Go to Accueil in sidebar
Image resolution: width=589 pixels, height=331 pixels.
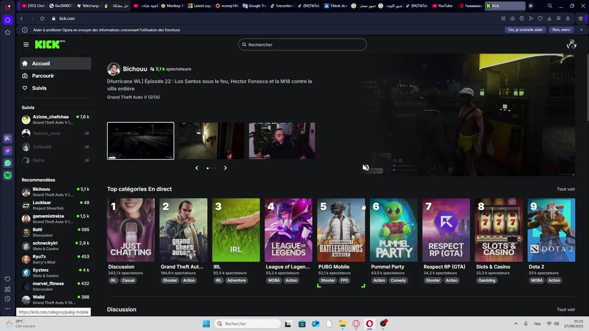click(x=55, y=63)
